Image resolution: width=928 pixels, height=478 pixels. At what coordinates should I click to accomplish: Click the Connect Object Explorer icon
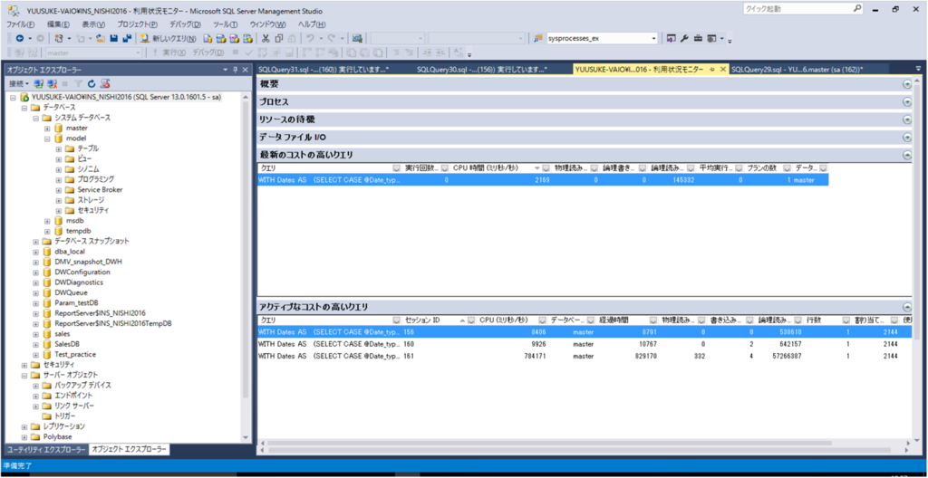38,84
